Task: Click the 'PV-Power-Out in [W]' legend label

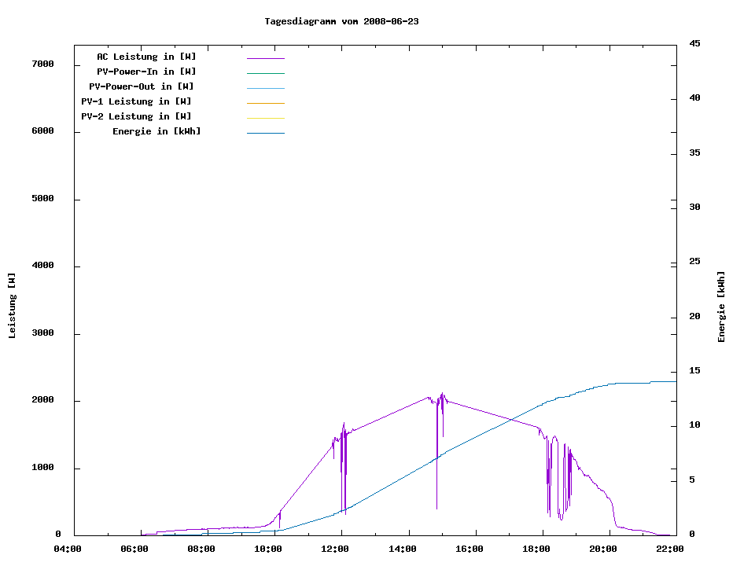Action: click(142, 86)
